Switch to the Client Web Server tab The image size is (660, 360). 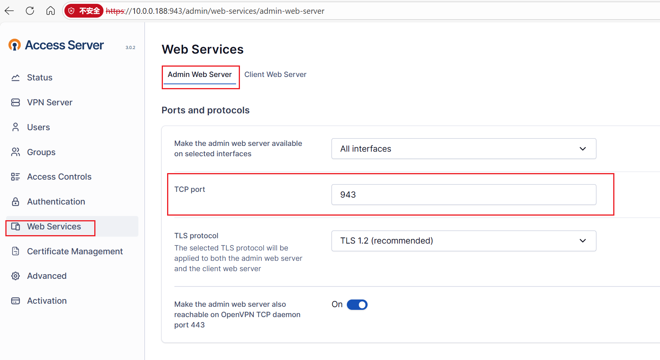[275, 75]
